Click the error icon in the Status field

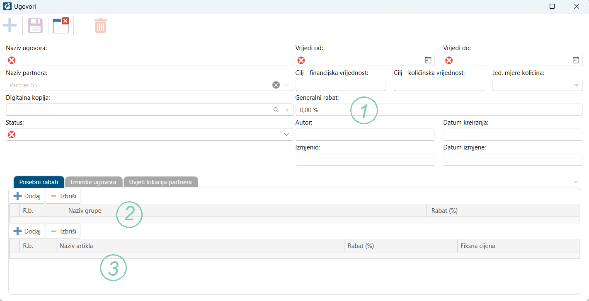pos(12,135)
